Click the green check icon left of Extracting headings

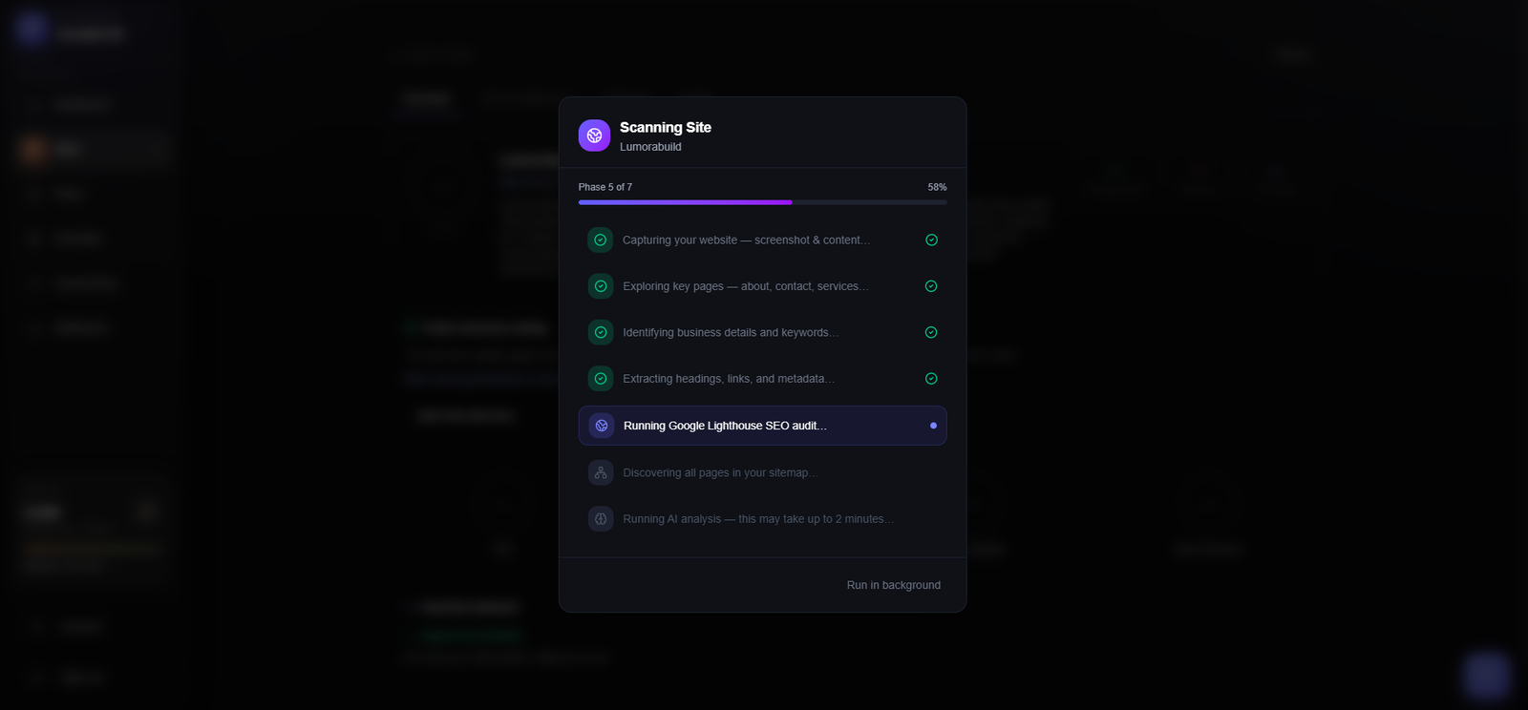(x=601, y=379)
